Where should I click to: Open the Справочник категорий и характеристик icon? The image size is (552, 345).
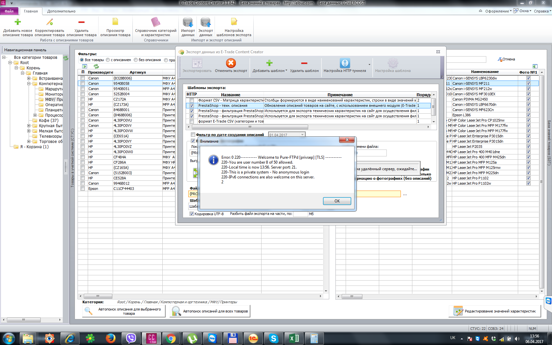point(156,22)
